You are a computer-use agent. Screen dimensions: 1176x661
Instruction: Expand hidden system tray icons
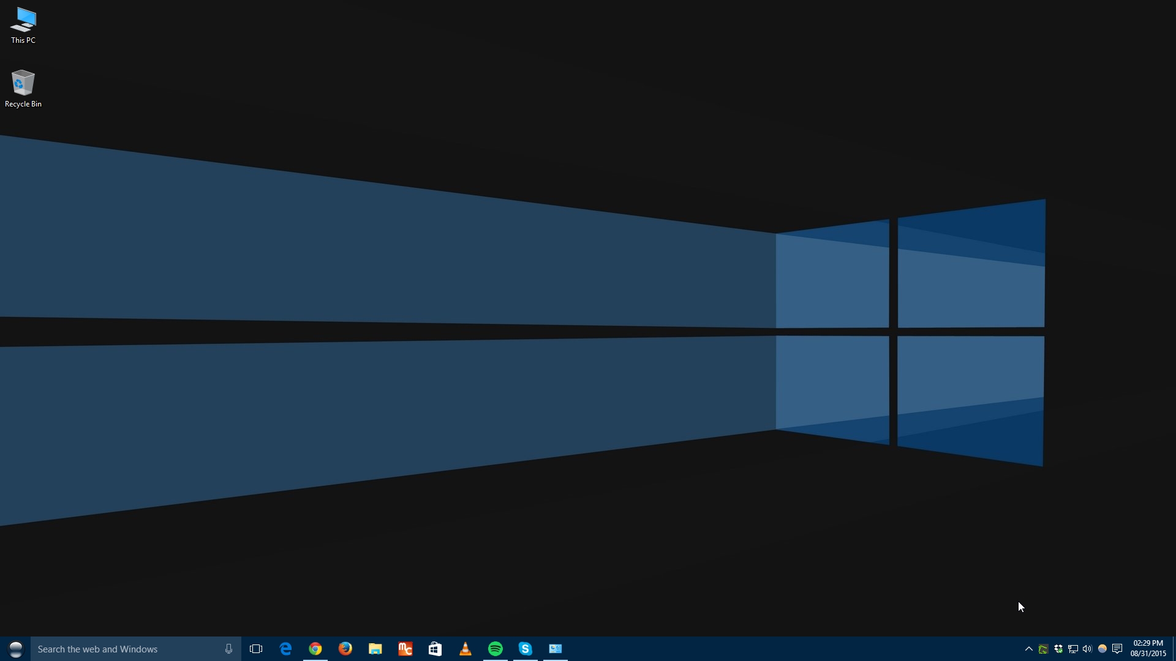point(1029,649)
